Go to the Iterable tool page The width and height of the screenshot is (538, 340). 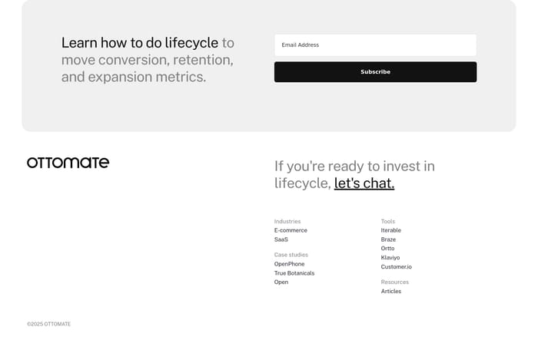pos(391,230)
